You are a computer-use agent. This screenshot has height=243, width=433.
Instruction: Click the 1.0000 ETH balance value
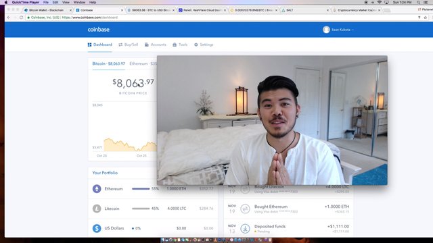(x=177, y=189)
